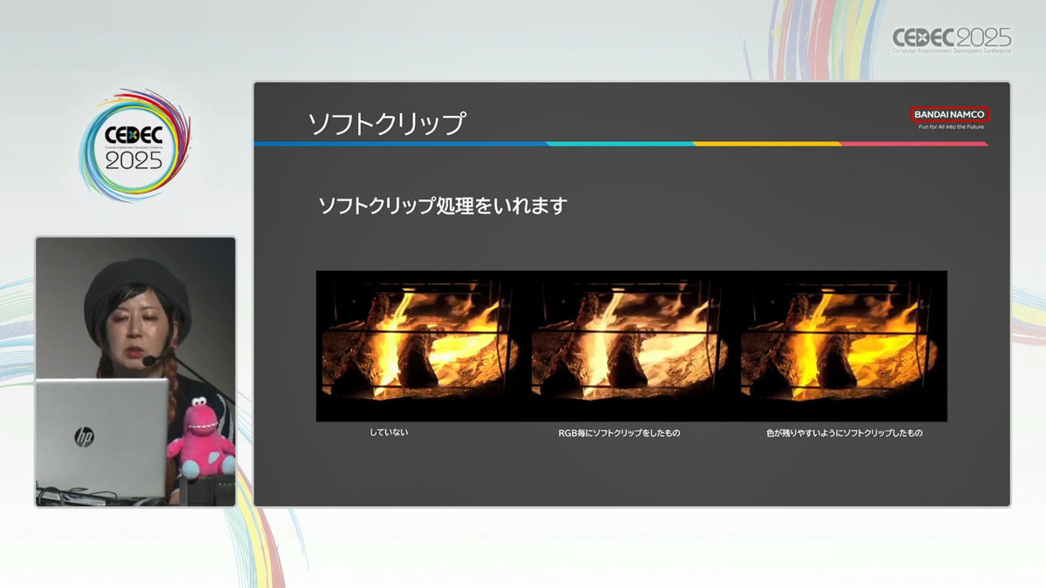Click the caption RGB毎にソフトクリップをしたもの
The image size is (1046, 588).
pyautogui.click(x=619, y=433)
